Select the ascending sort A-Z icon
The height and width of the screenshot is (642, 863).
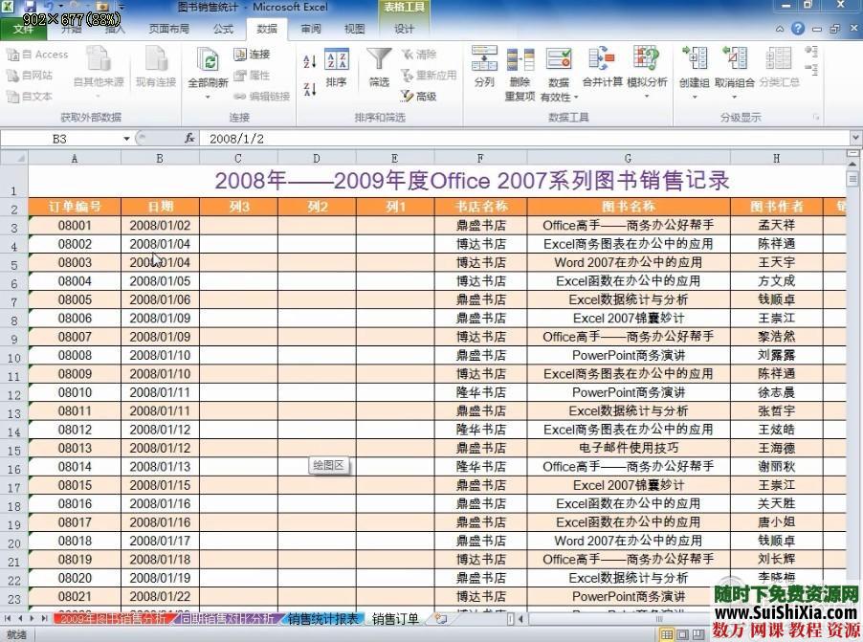[307, 60]
